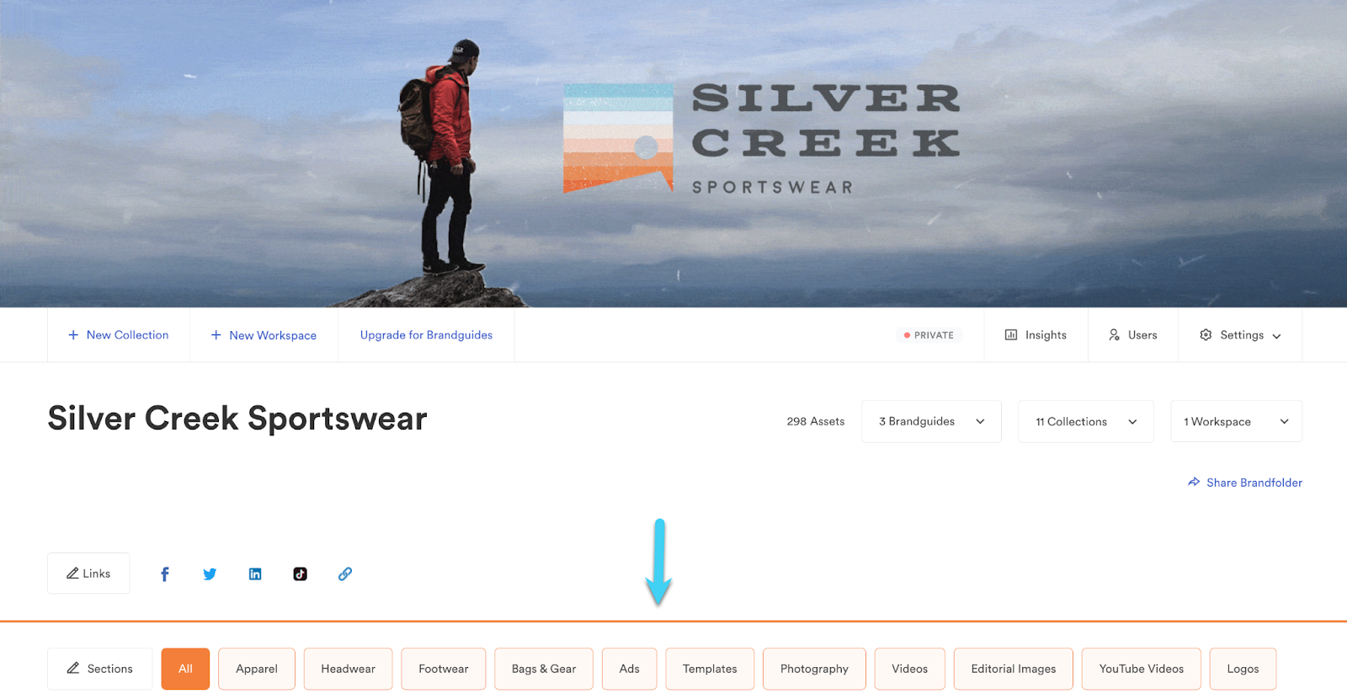Click the chain link icon
This screenshot has width=1347, height=694.
(x=345, y=574)
